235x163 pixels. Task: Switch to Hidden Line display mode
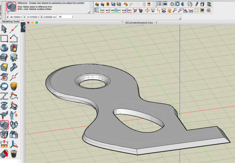click(190, 4)
